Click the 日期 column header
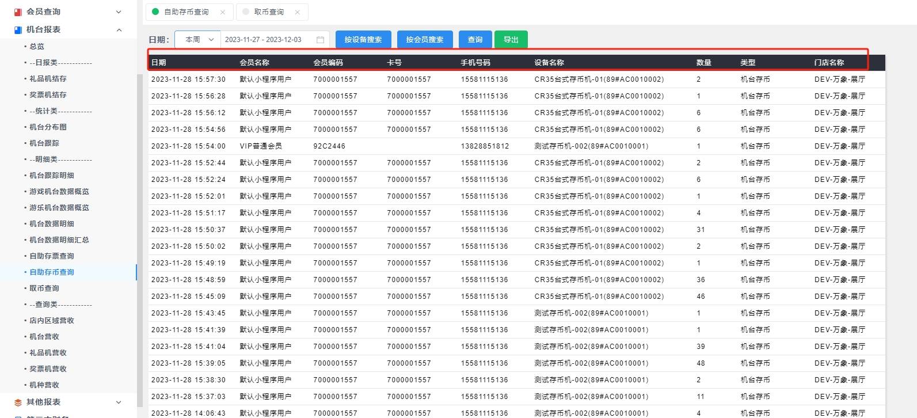 point(159,63)
